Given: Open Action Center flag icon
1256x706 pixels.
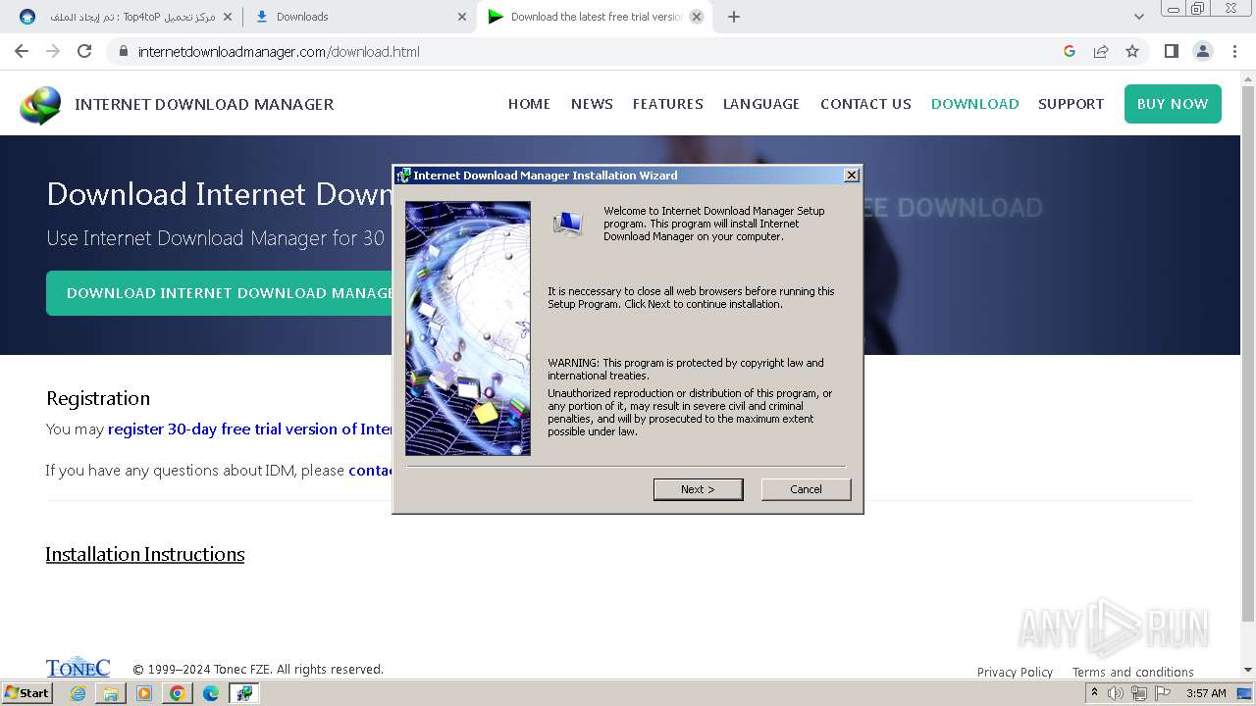Looking at the screenshot, I should pyautogui.click(x=1161, y=693).
